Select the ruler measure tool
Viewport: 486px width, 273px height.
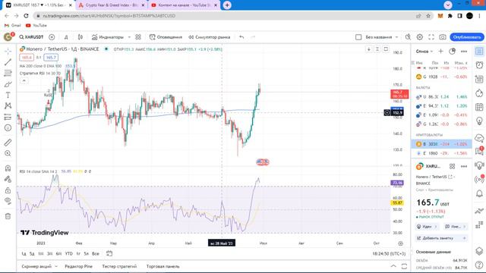pyautogui.click(x=8, y=143)
